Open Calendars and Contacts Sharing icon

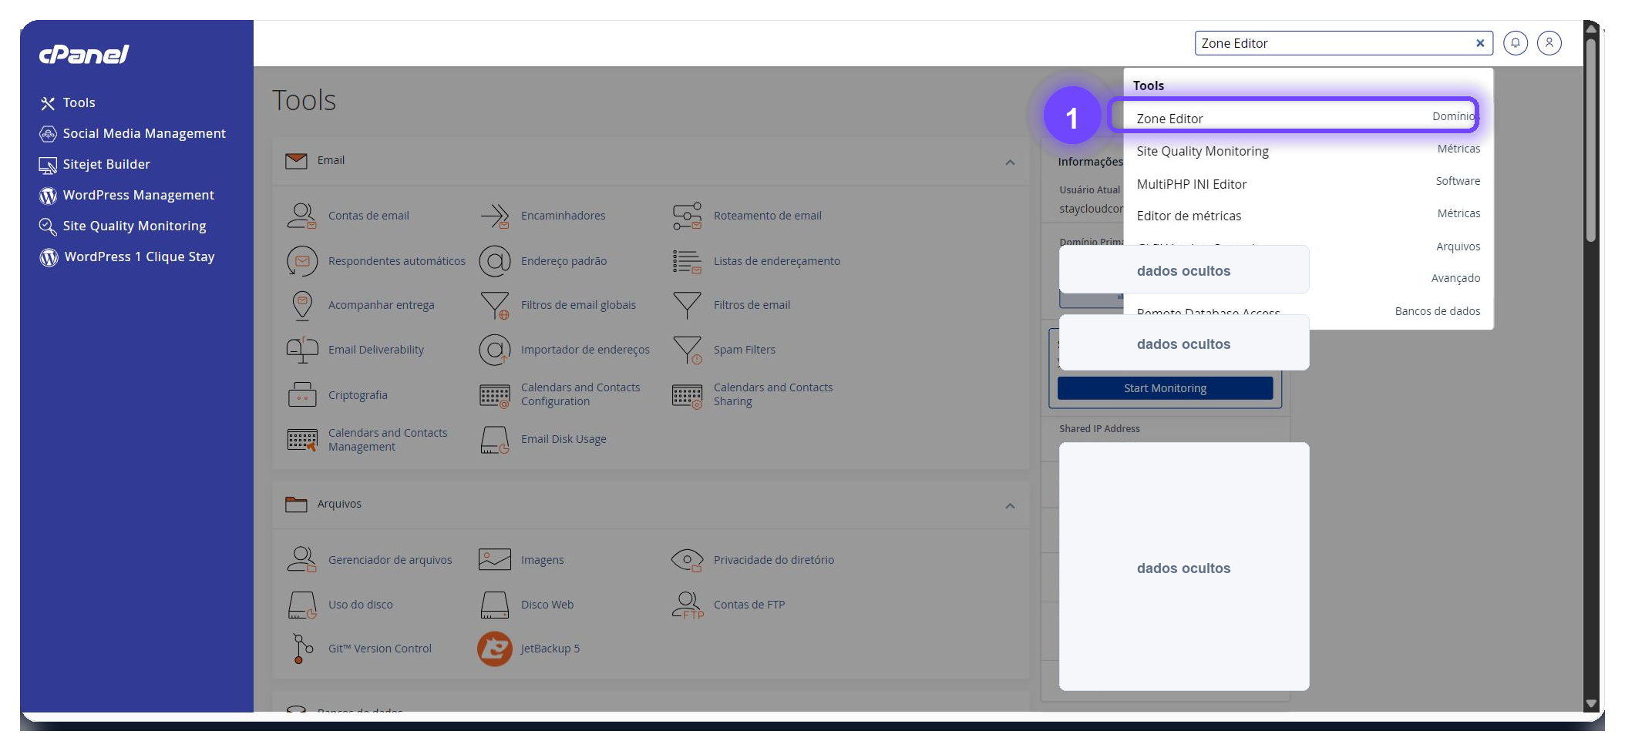click(x=687, y=395)
